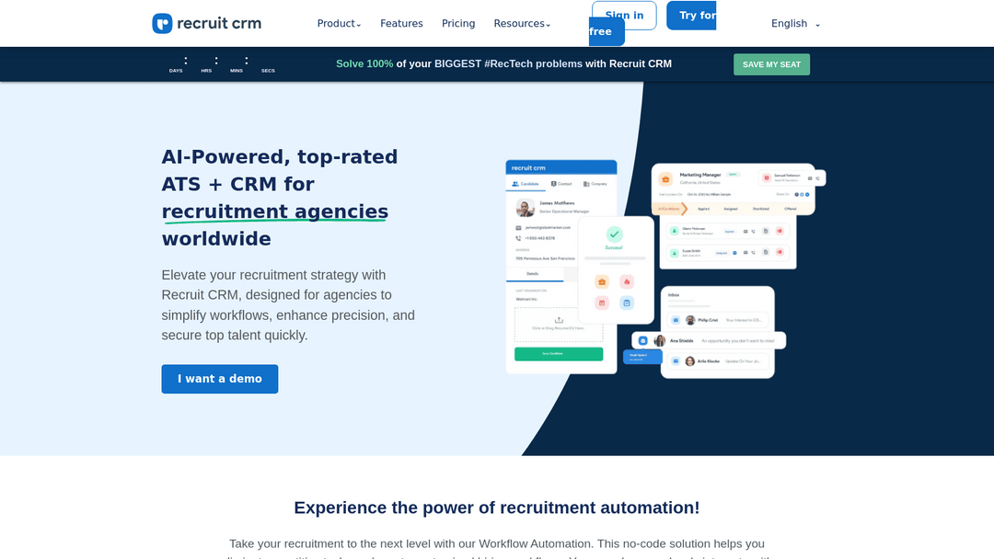Click the Recruit CRM logo icon

pyautogui.click(x=162, y=23)
